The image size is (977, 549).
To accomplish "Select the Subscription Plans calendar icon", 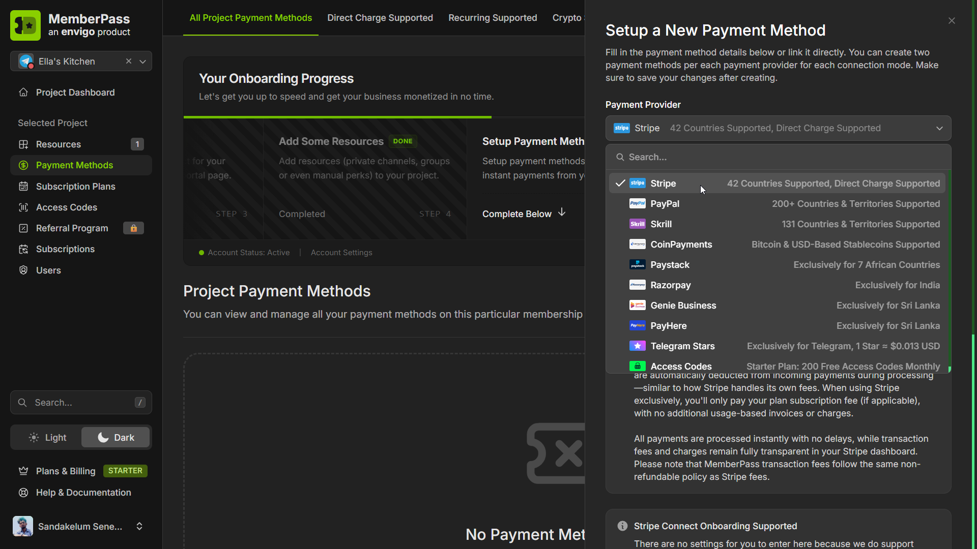I will (23, 186).
